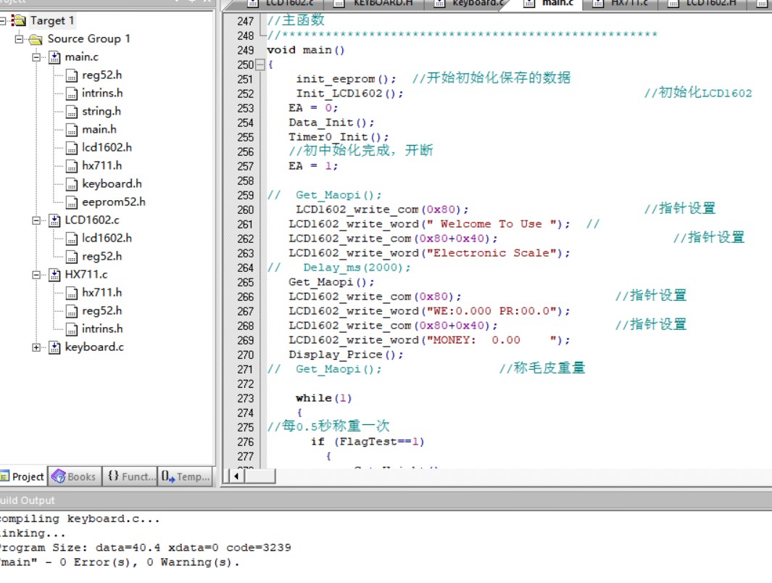The height and width of the screenshot is (583, 772).
Task: Click the editor horizontal scrollbar thumb
Action: 260,476
